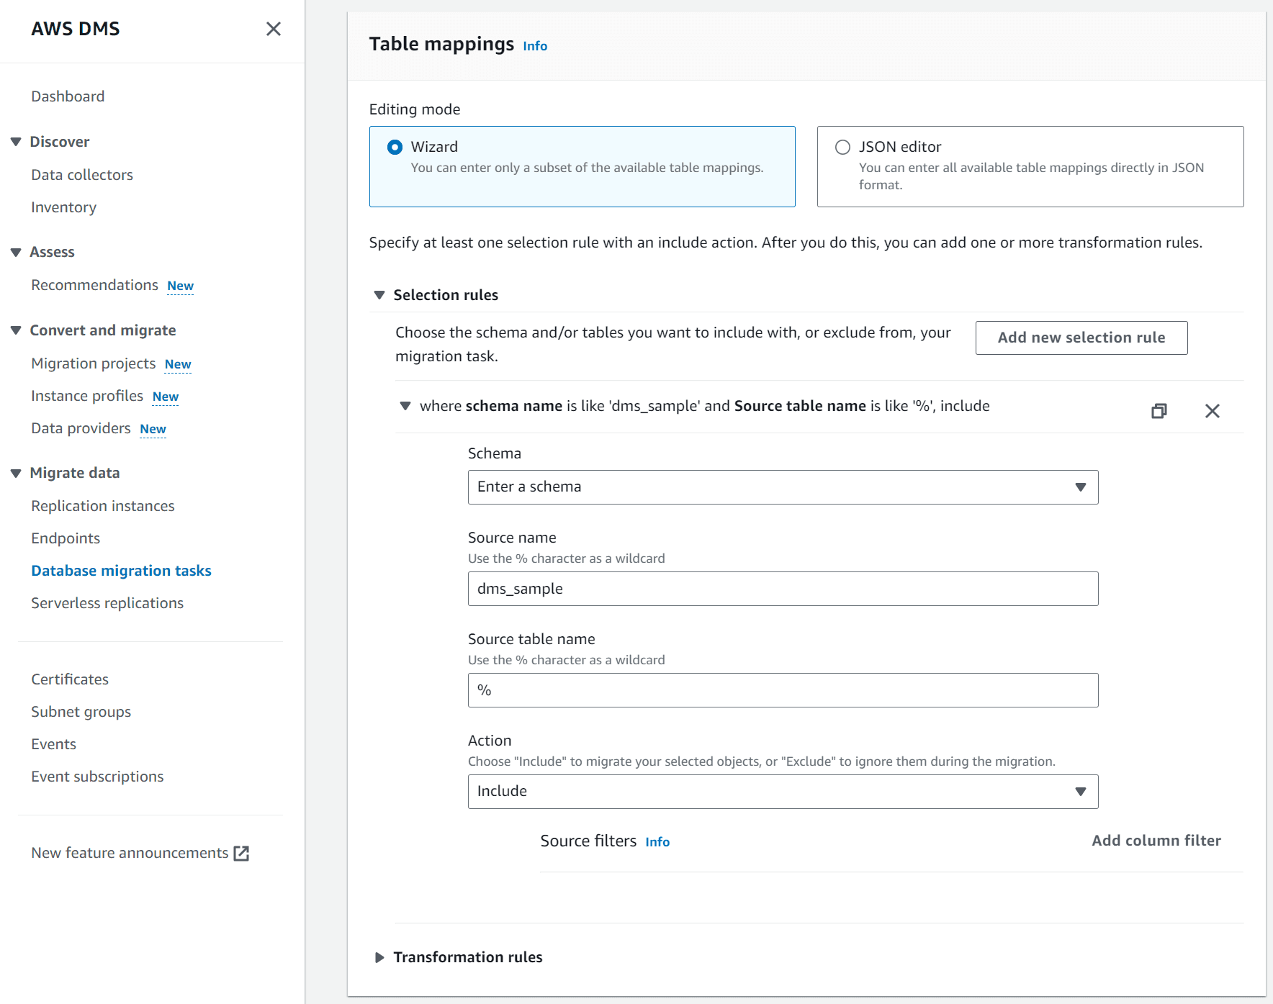
Task: Collapse the Selection rules section
Action: point(379,294)
